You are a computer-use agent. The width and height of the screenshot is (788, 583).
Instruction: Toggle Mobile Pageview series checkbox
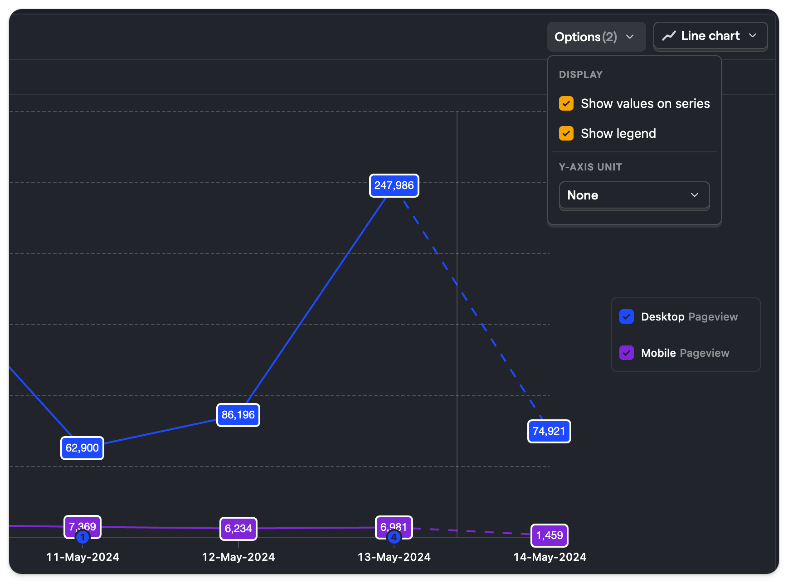pos(627,353)
